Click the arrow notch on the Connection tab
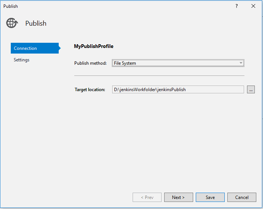263x209 pixels. (x=59, y=48)
